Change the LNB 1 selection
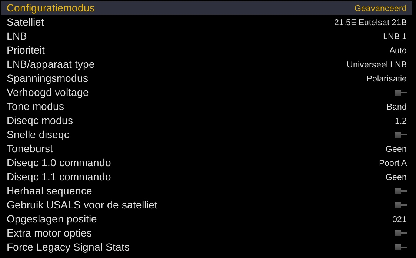 (x=395, y=37)
